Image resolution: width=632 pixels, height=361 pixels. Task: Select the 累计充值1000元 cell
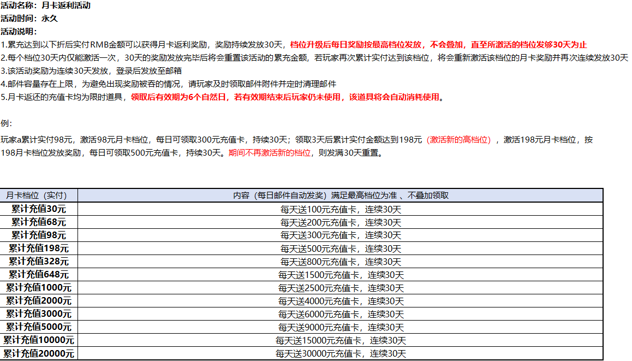tap(39, 287)
